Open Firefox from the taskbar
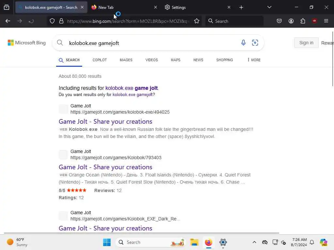334x250 pixels. [208, 242]
